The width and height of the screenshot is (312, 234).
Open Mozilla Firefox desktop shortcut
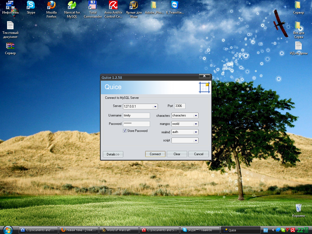pos(51,9)
